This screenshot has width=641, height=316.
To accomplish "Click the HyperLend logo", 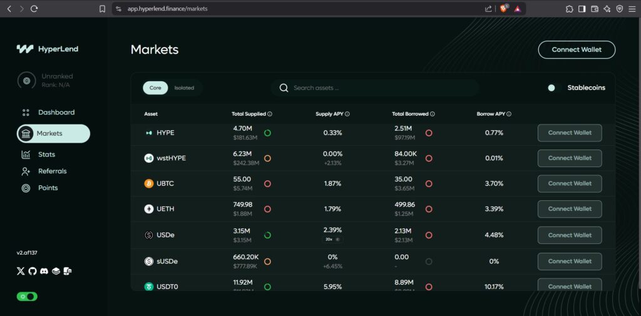I will pos(48,49).
